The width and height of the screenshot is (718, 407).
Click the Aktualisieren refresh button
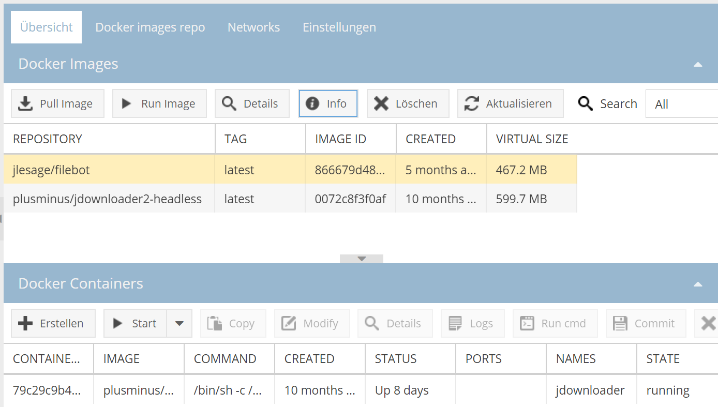[511, 103]
